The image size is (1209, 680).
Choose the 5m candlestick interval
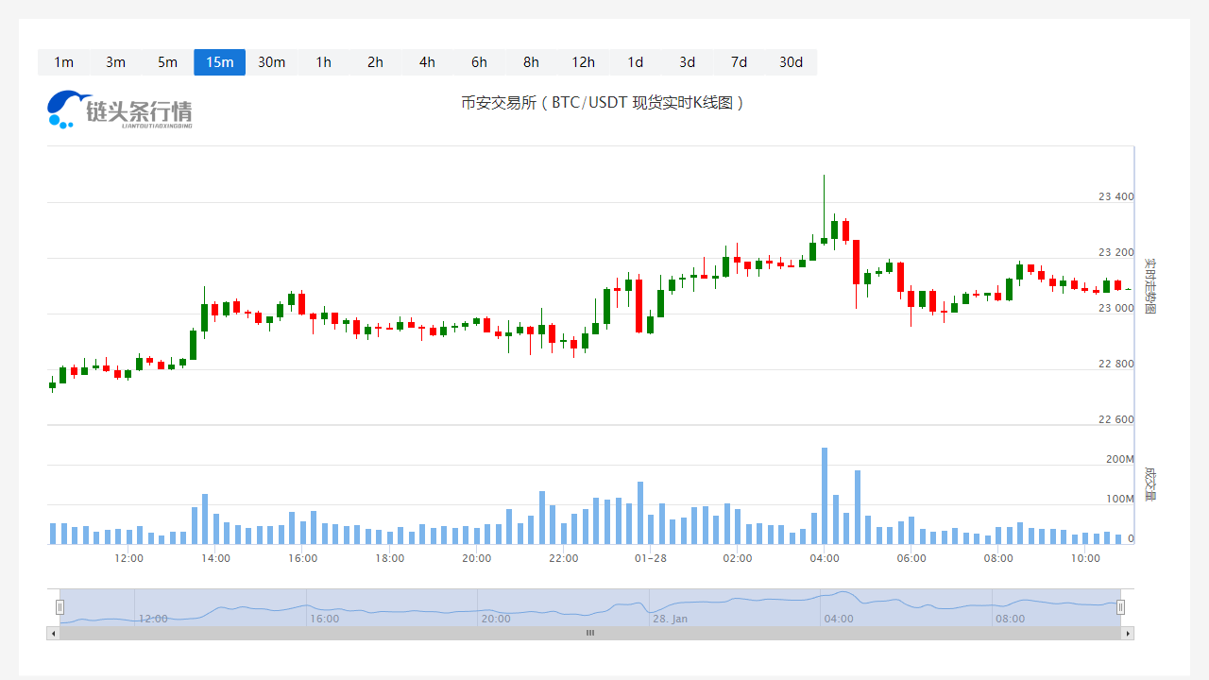(x=167, y=62)
